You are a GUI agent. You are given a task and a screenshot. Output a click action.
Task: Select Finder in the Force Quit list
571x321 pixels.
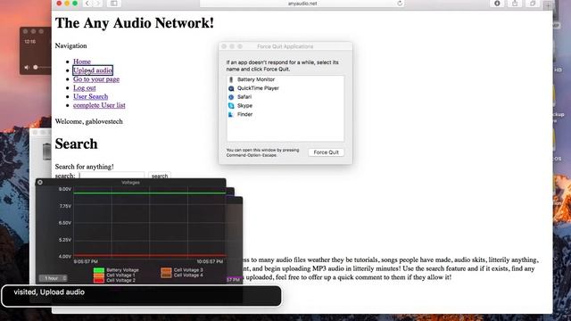click(x=285, y=114)
